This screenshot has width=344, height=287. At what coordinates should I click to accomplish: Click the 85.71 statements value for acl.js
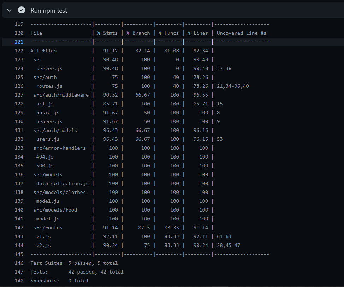[x=111, y=104]
